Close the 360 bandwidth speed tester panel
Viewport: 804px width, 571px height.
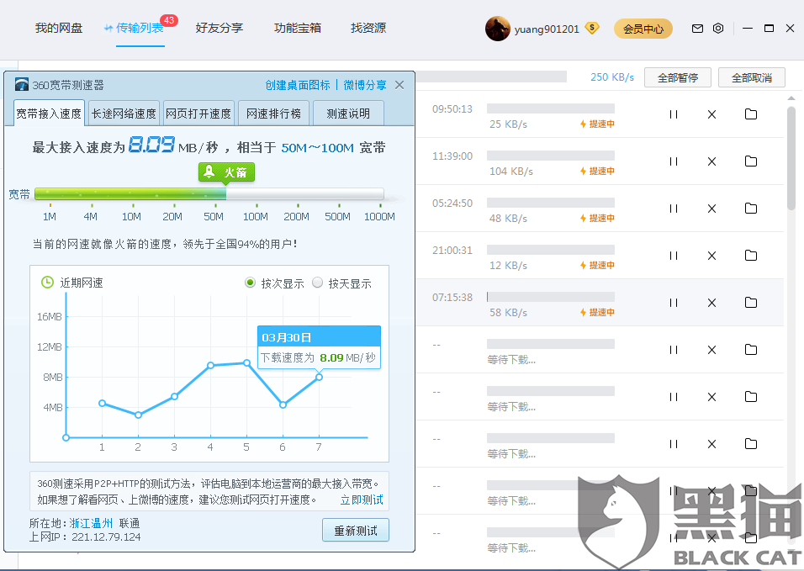point(399,85)
